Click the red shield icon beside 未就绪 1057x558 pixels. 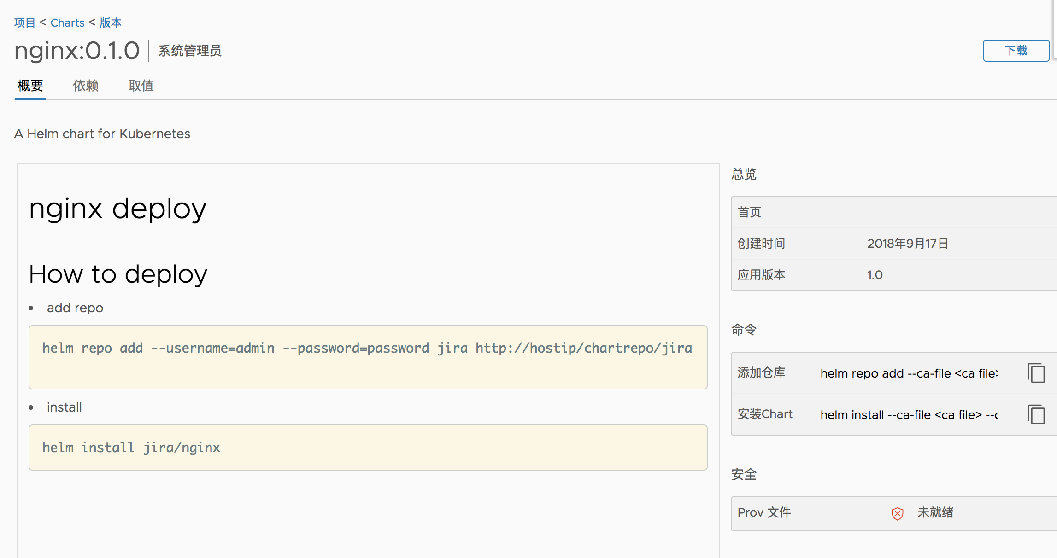click(x=897, y=513)
